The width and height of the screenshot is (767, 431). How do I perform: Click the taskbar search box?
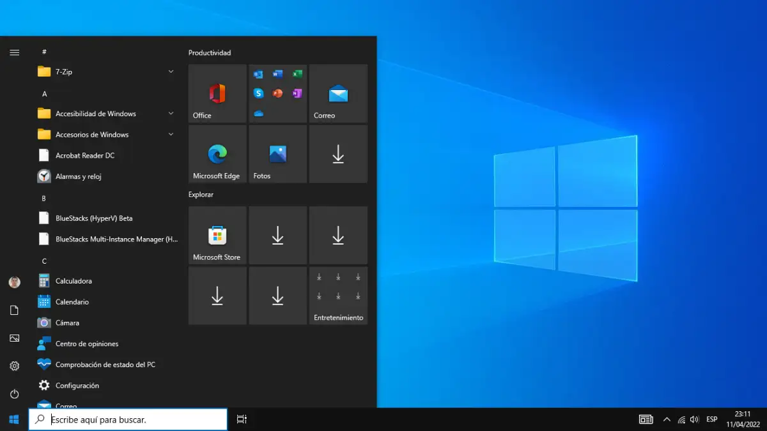pos(128,420)
